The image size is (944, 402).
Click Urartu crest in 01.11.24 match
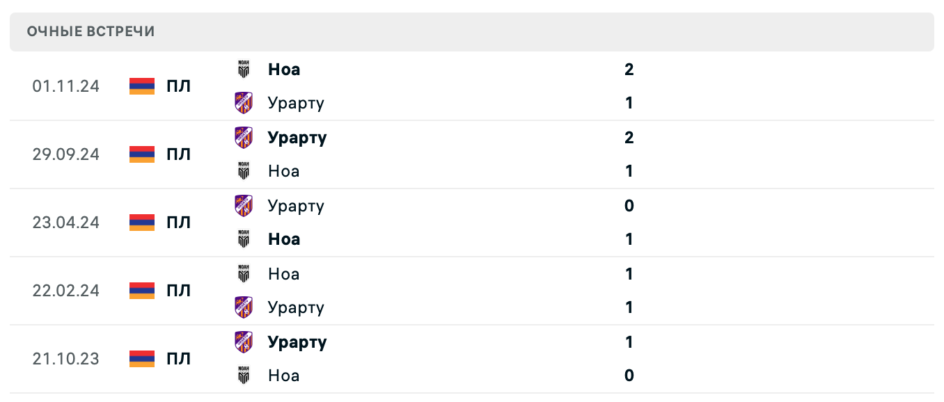[243, 103]
